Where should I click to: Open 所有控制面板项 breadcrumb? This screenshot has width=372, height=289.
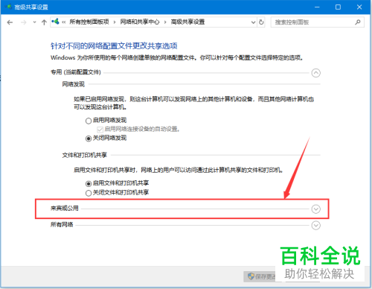click(x=89, y=22)
